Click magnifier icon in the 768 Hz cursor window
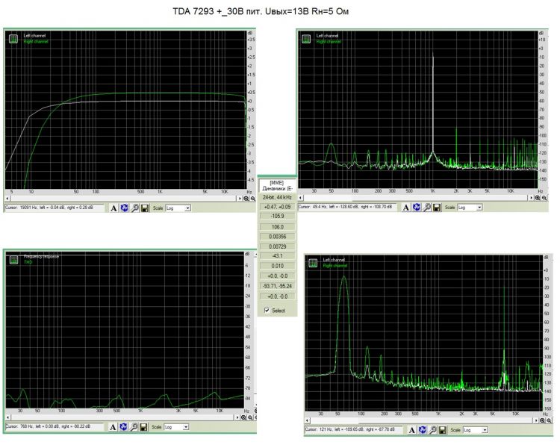Screen dimensions: 560x448 point(134,427)
